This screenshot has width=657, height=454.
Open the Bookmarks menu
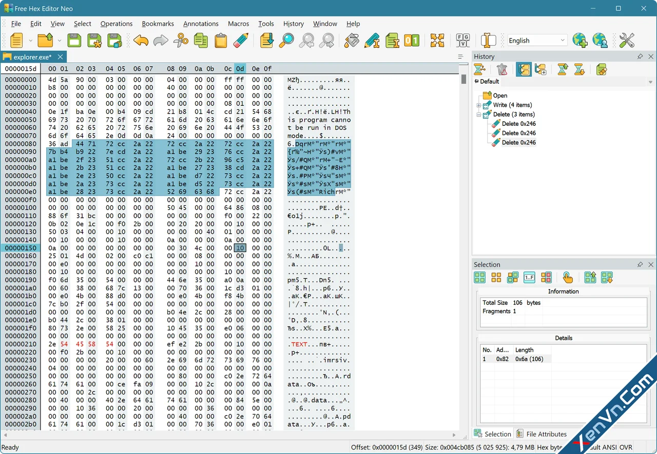click(x=158, y=24)
